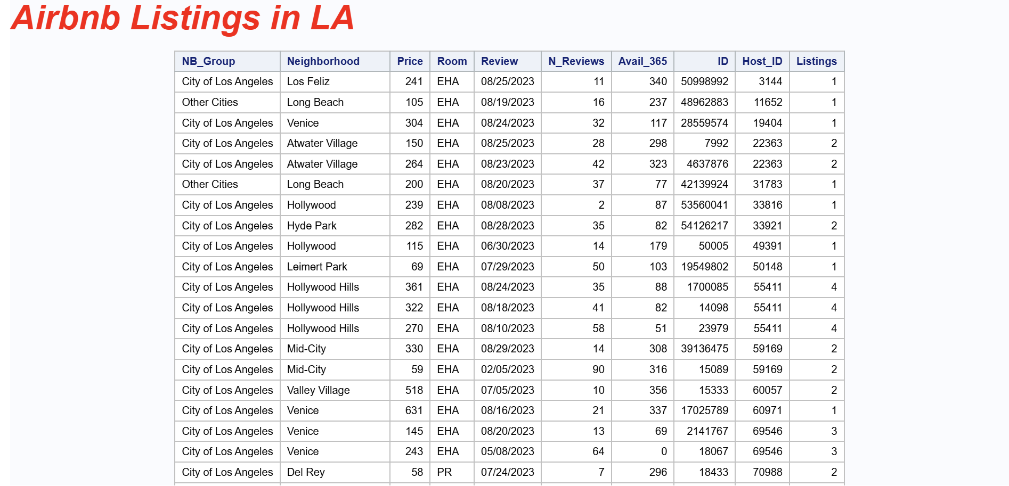Select ID value 50998992
The image size is (1009, 486).
[704, 81]
